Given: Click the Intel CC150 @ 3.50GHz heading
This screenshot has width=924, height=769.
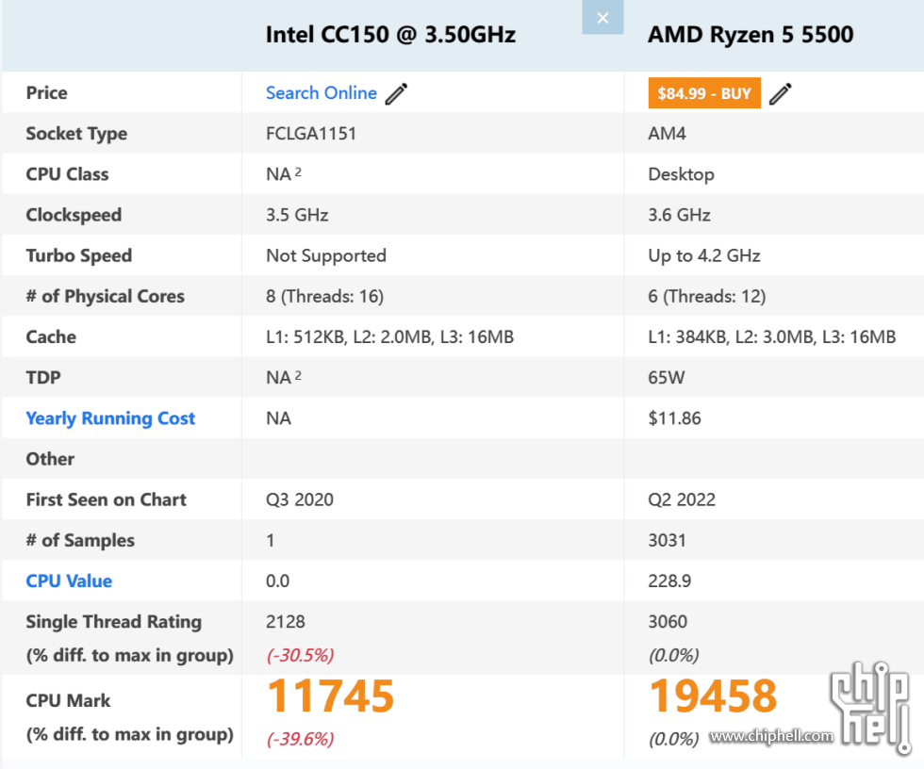Looking at the screenshot, I should 390,35.
